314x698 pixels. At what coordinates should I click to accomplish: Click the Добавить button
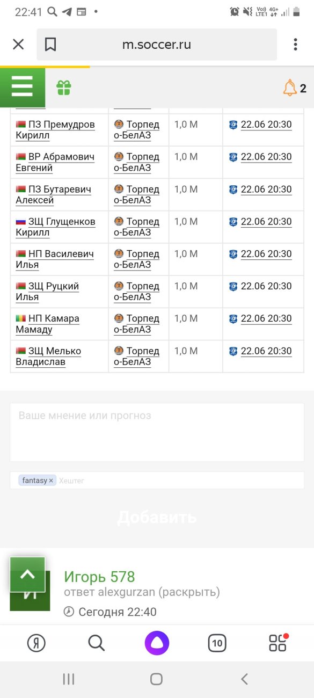(x=157, y=518)
